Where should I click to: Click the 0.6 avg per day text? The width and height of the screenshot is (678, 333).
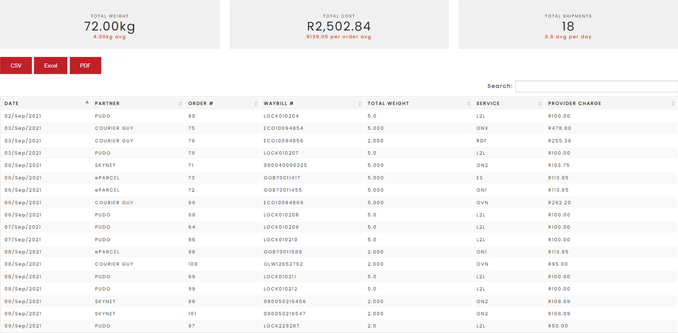pos(568,37)
